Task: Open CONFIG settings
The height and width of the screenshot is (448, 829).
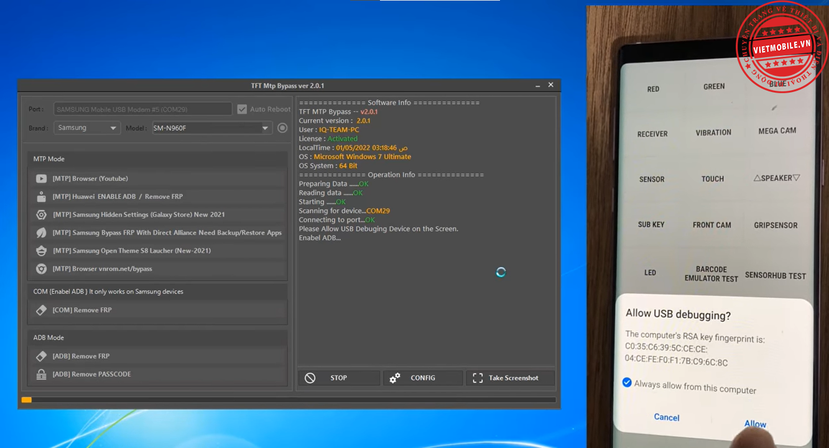Action: tap(423, 378)
